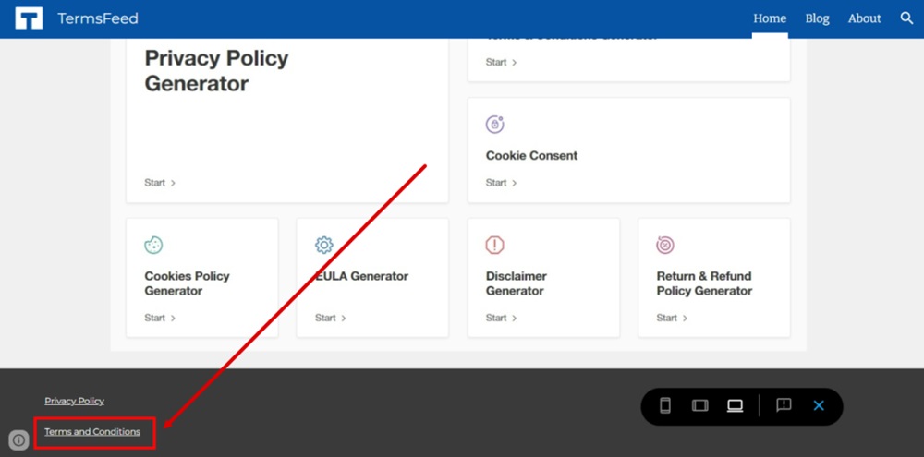The height and width of the screenshot is (457, 924).
Task: Switch to desktop laptop preview
Action: click(735, 406)
